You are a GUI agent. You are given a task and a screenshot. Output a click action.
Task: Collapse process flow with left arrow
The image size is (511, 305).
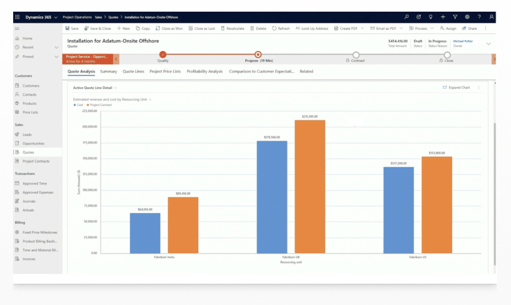tap(116, 59)
